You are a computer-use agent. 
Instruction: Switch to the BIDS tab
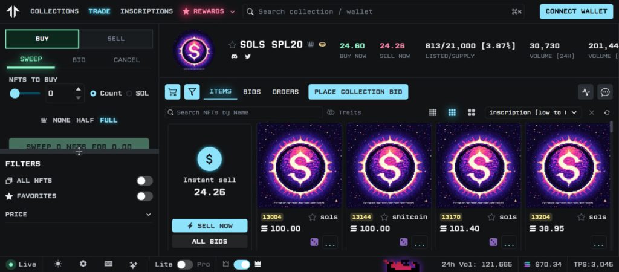(252, 92)
